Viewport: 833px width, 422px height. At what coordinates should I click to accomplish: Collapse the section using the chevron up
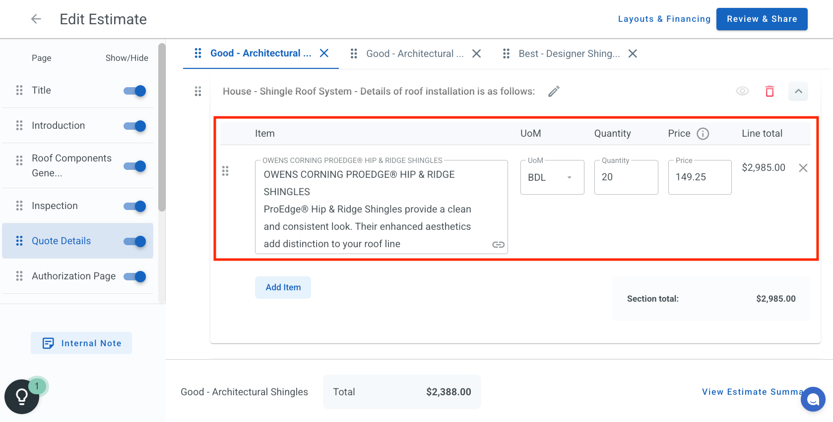(798, 91)
